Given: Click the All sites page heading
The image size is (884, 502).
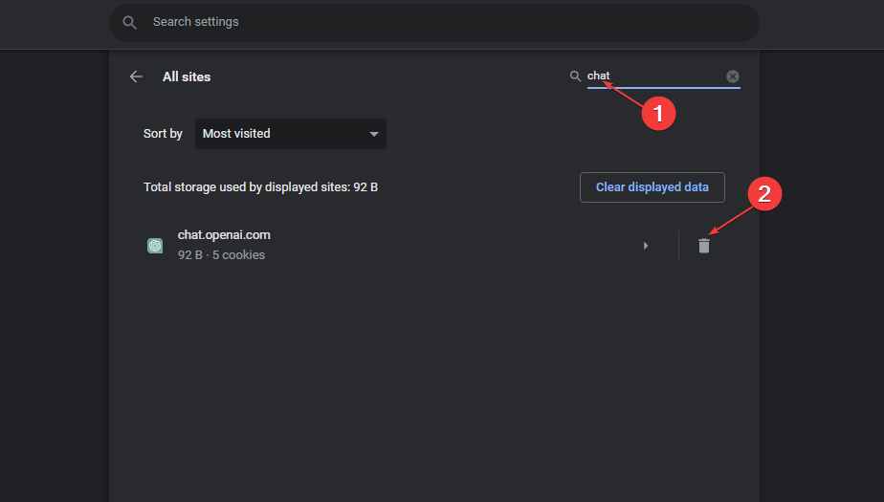Looking at the screenshot, I should pos(187,76).
